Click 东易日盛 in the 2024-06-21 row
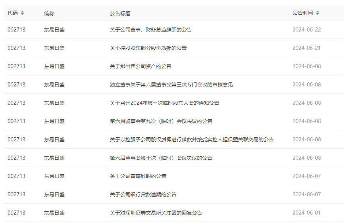The image size is (345, 223). (54, 48)
